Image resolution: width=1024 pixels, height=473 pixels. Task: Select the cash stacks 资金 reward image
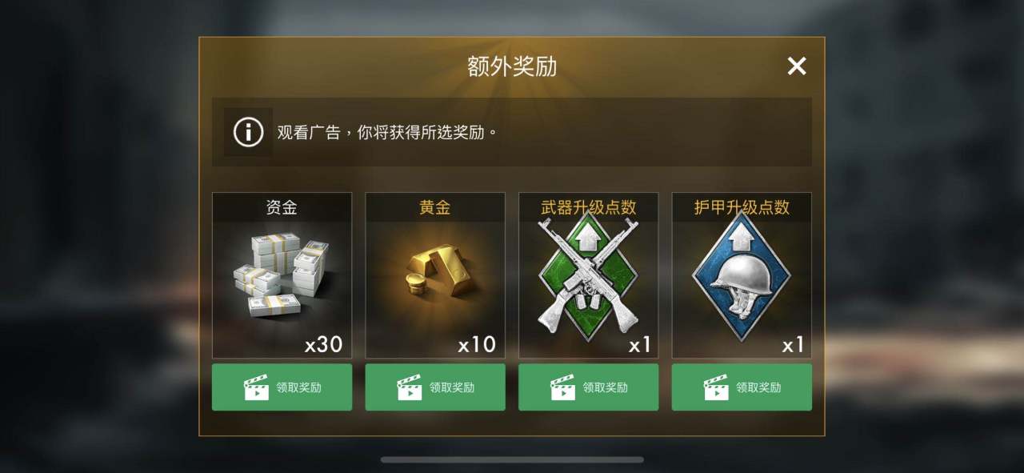[x=282, y=275]
